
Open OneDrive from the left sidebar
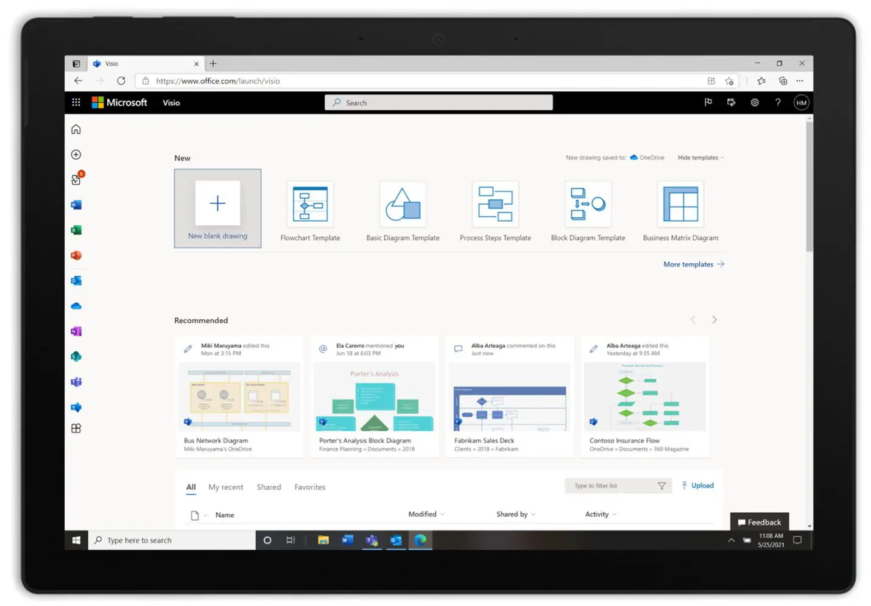coord(76,306)
